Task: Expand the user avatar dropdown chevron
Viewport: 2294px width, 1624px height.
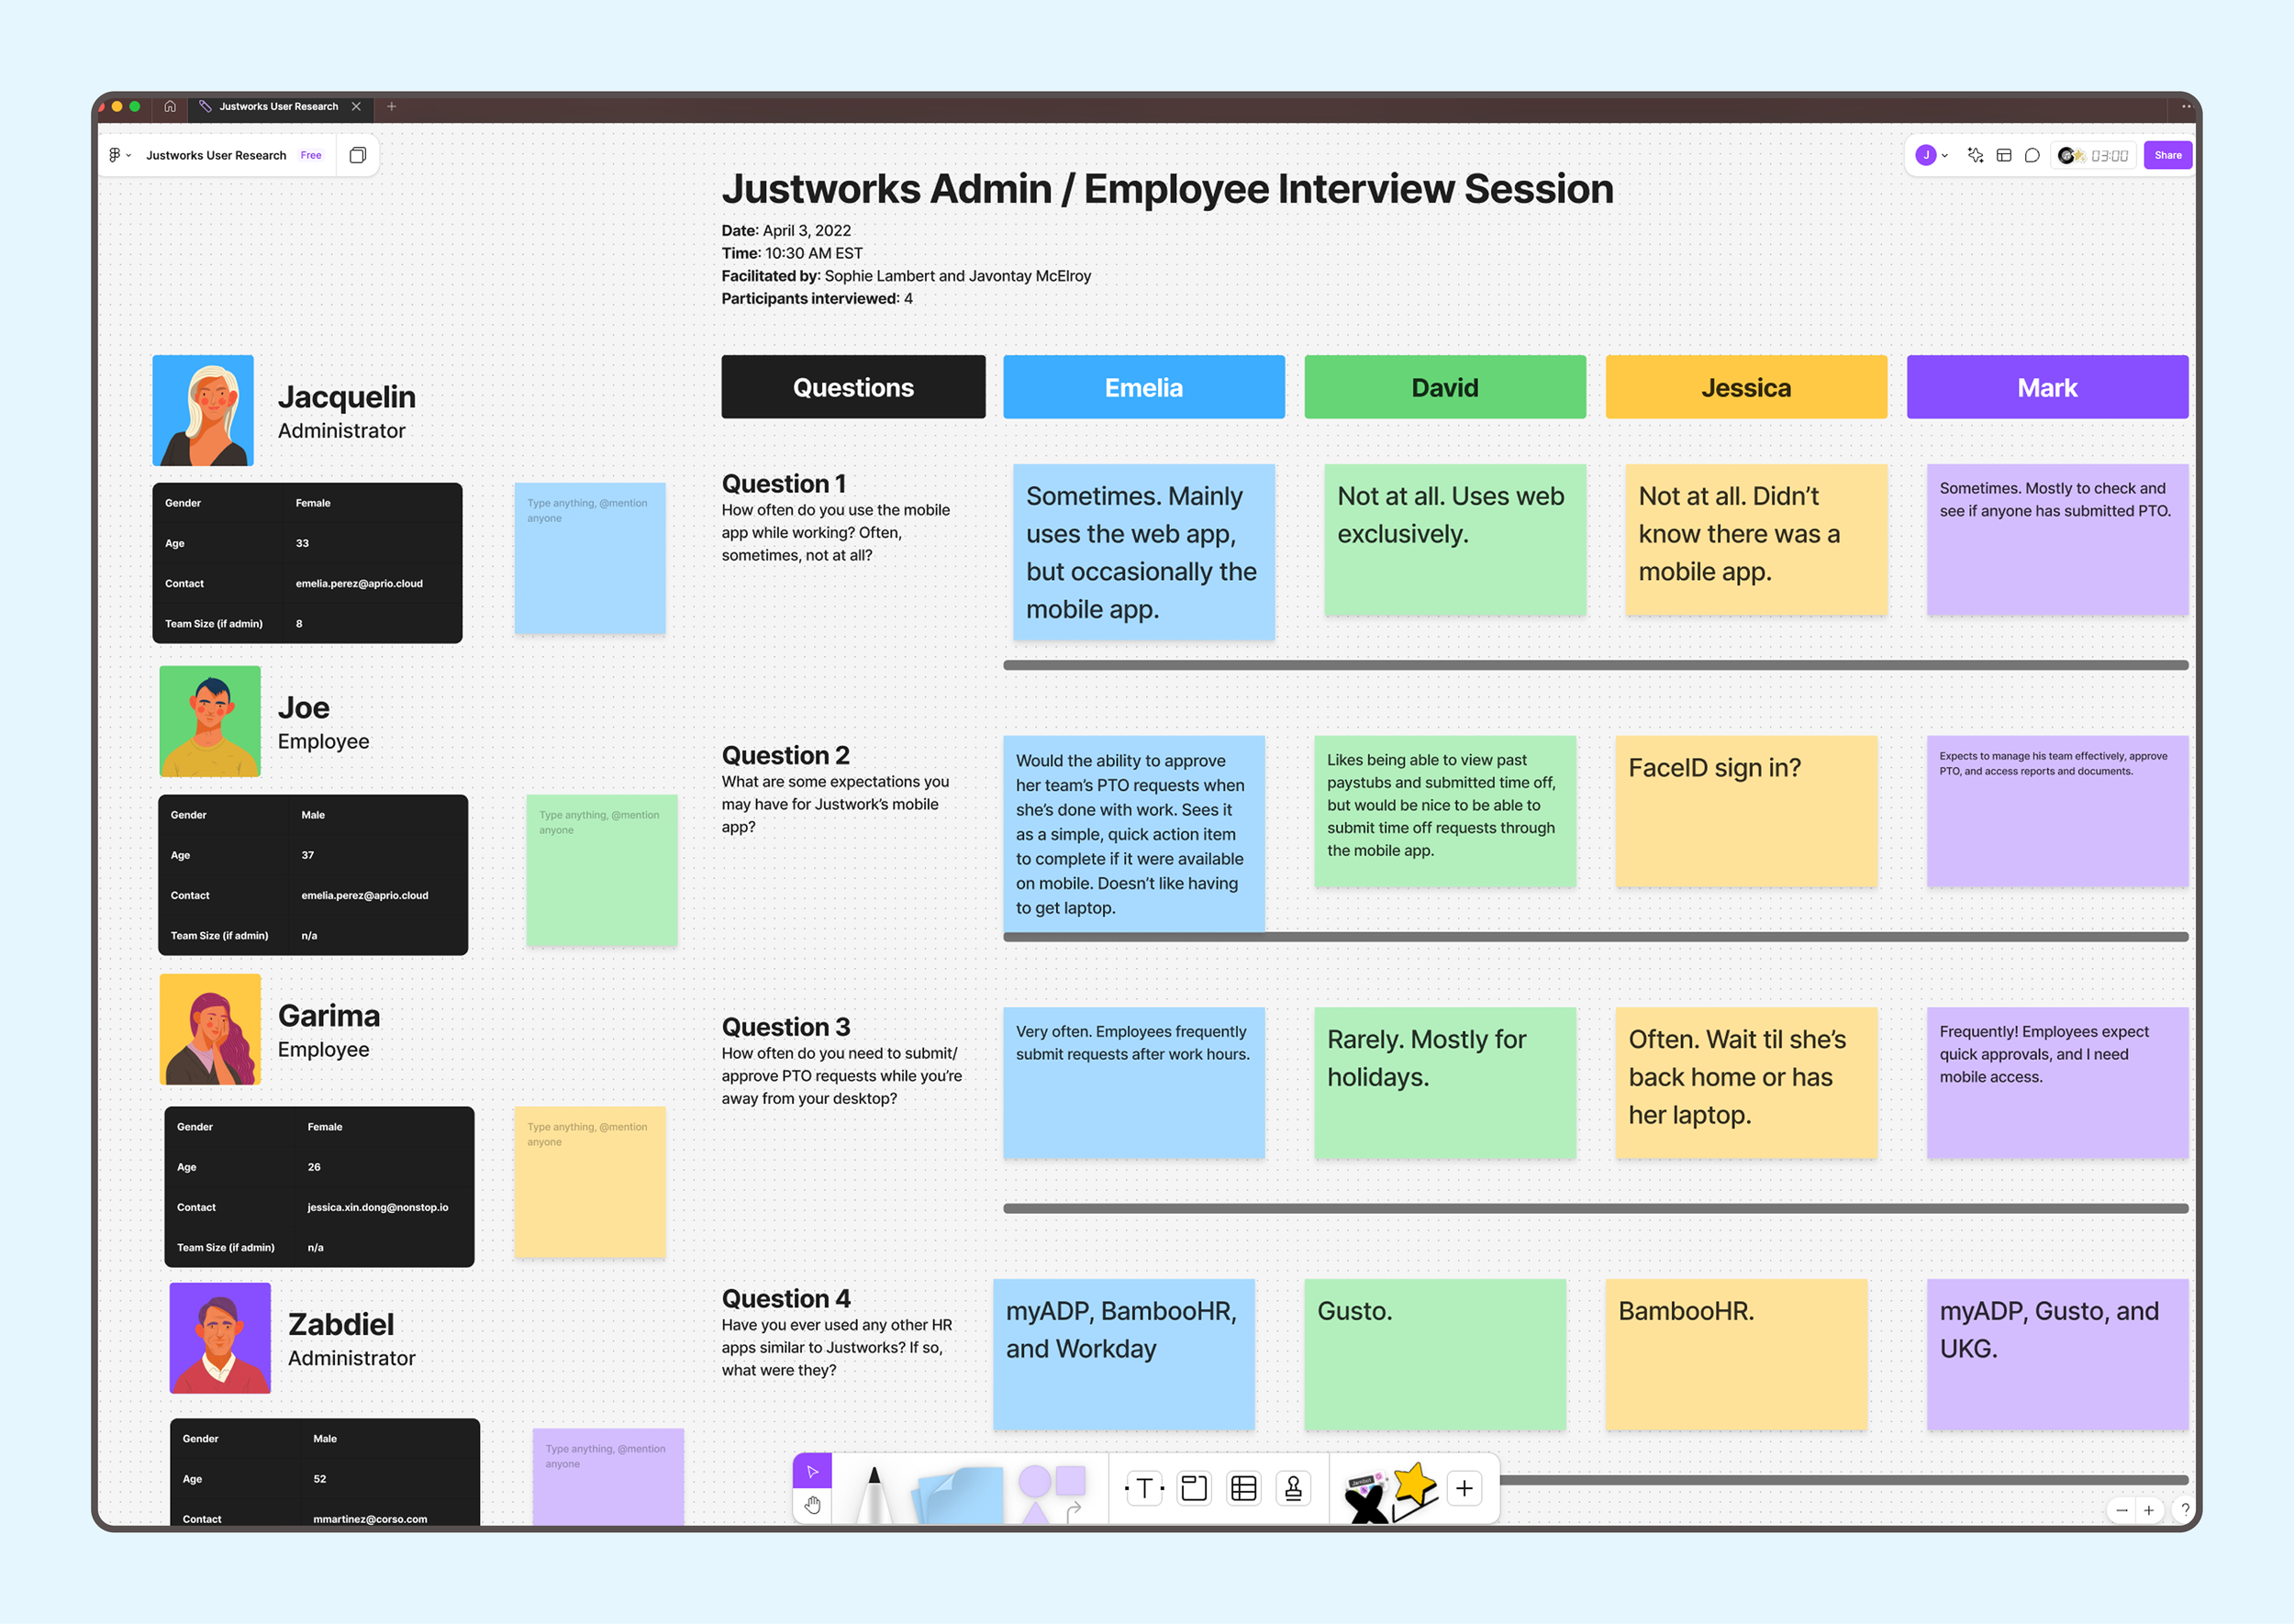Action: (1945, 155)
